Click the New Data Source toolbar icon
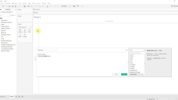 click(13, 6)
